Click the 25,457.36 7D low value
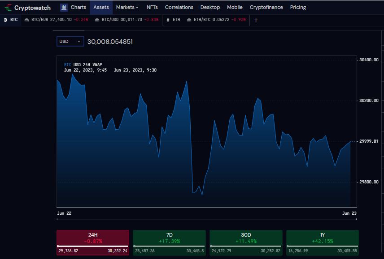The image size is (384, 259). pos(145,251)
